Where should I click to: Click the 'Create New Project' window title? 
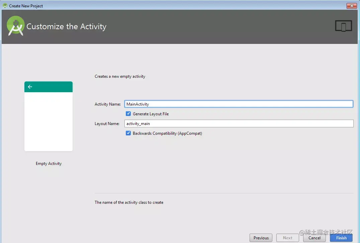(26, 6)
